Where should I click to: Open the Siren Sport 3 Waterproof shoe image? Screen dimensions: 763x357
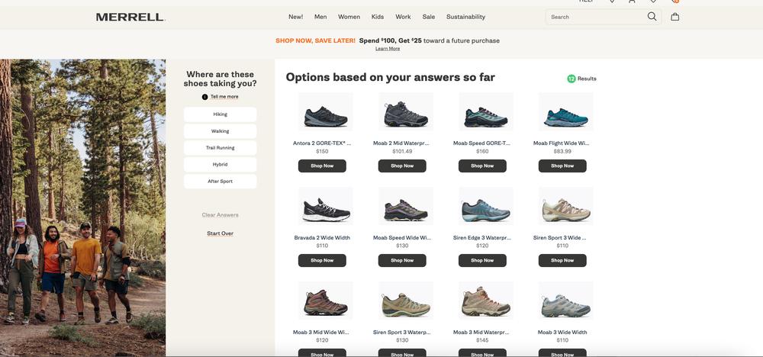(406, 301)
